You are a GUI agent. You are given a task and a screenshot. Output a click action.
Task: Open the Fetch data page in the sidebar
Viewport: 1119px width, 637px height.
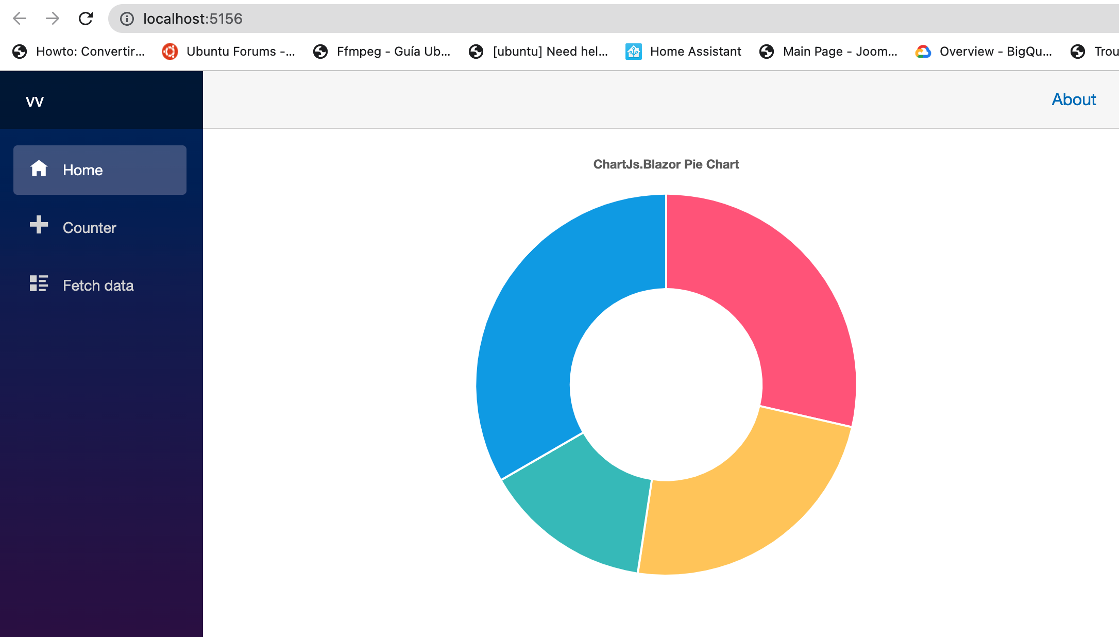coord(100,286)
